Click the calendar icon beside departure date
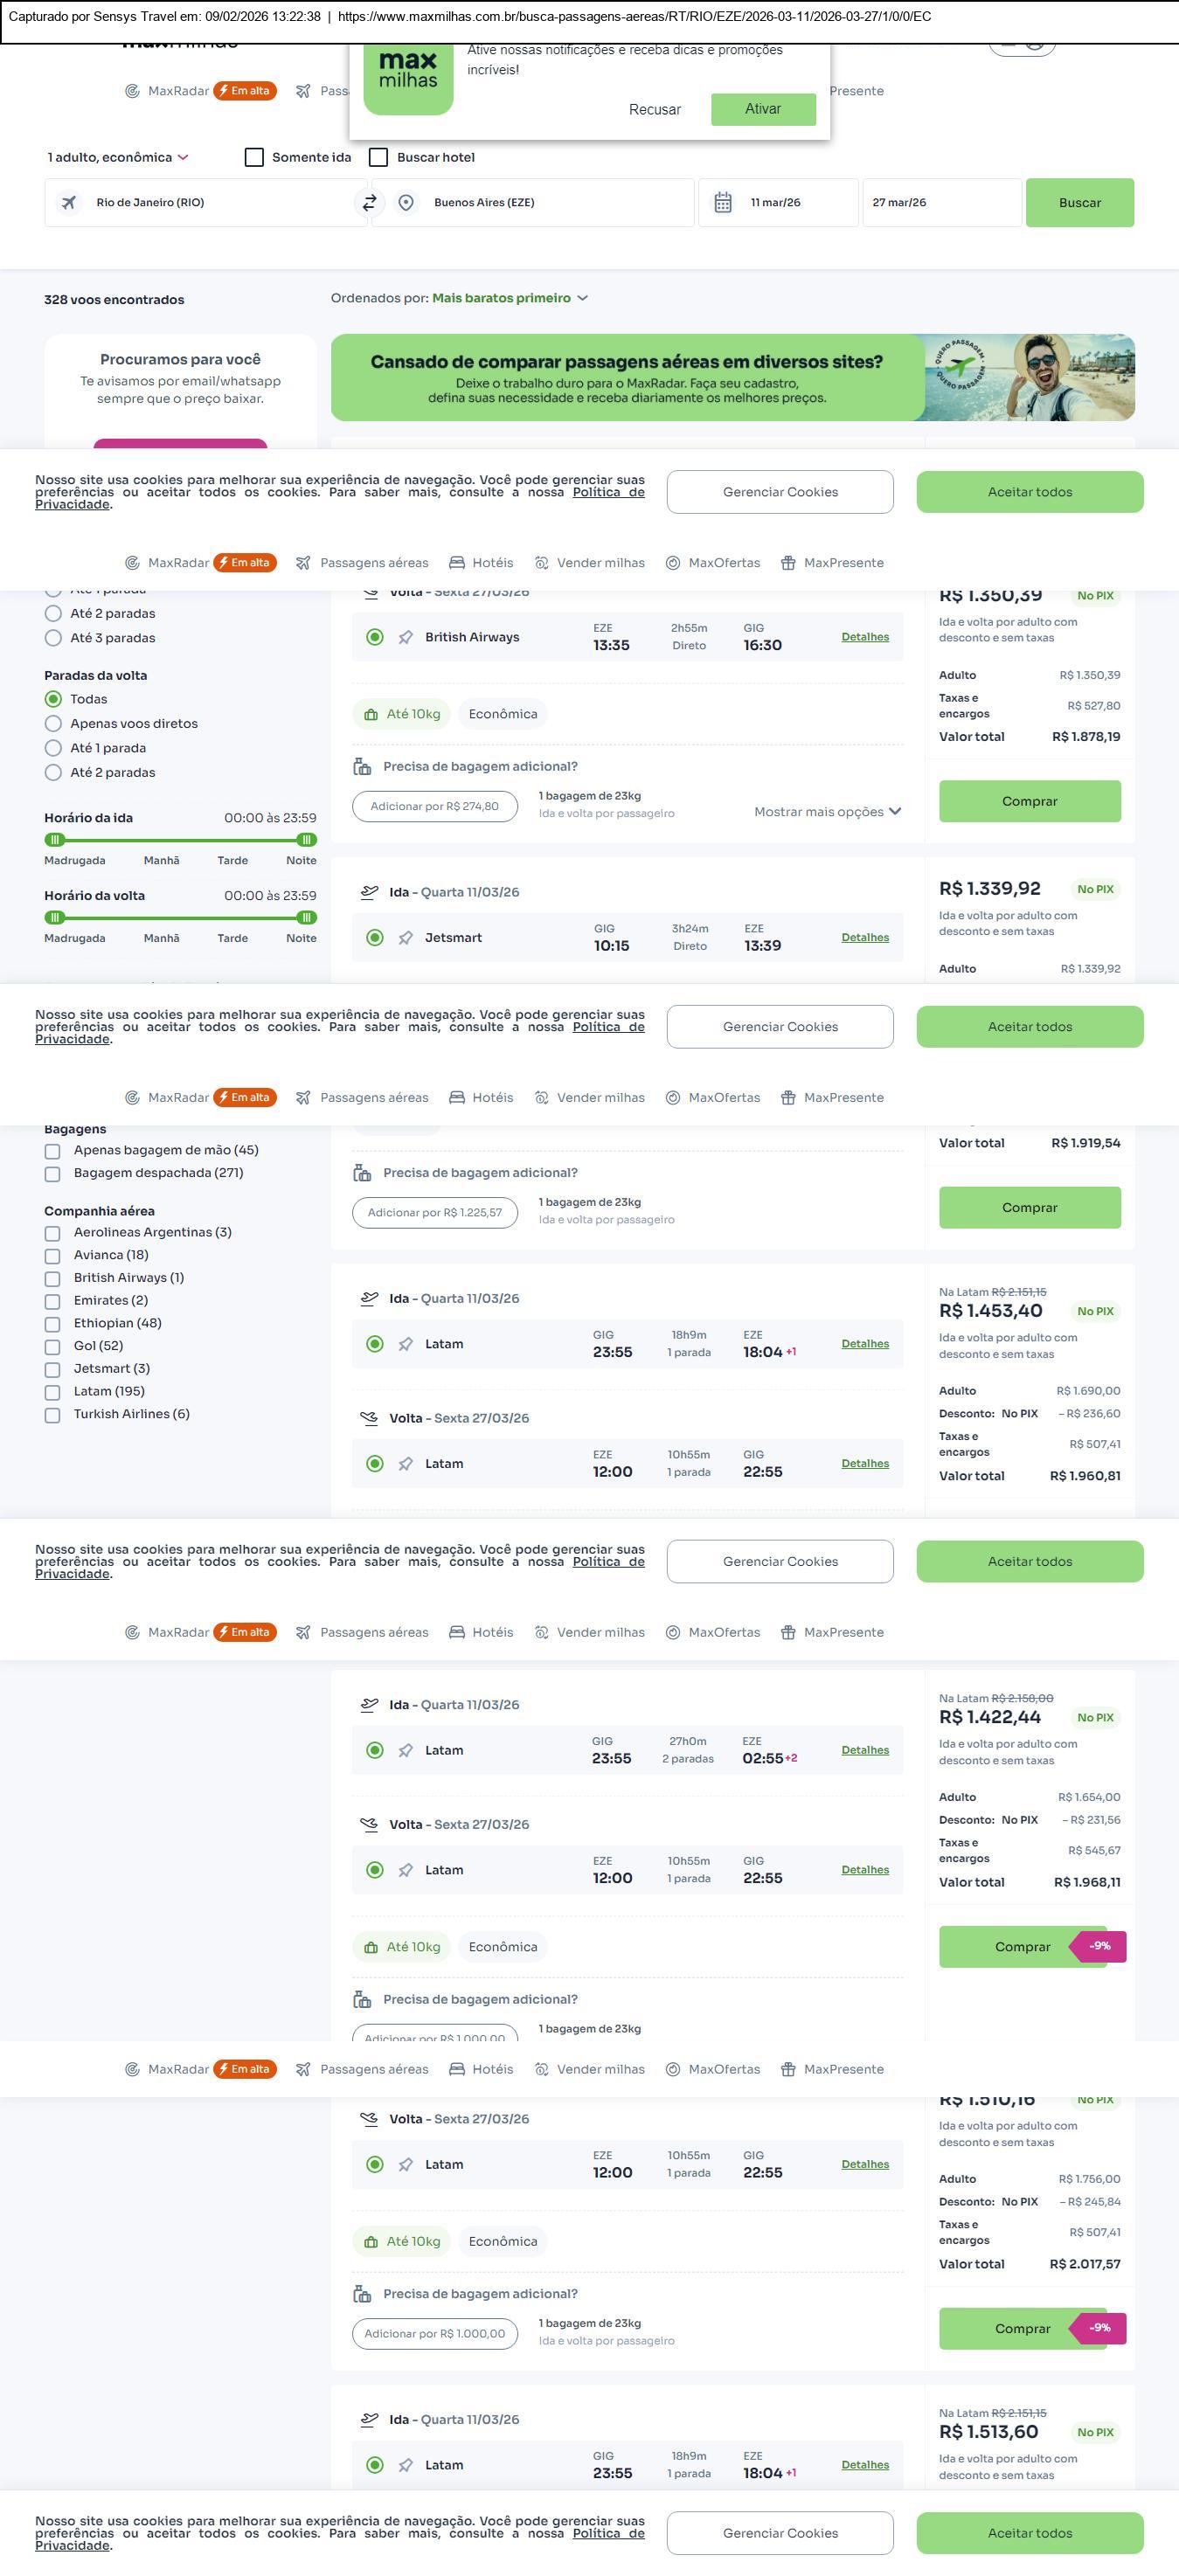The image size is (1179, 2576). [x=723, y=203]
